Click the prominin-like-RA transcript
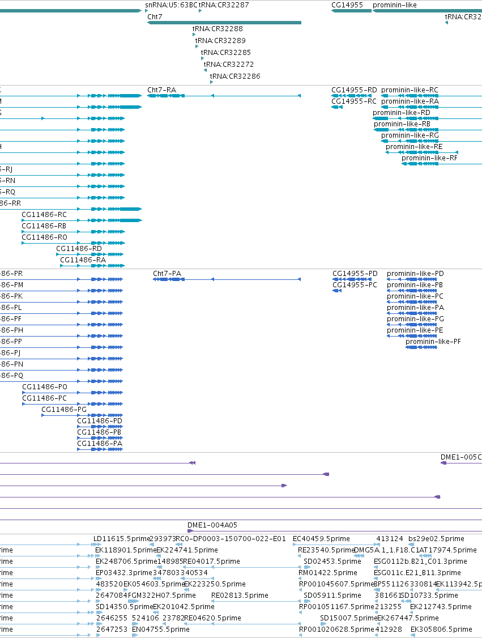Viewport: 482px width, 638px height. click(432, 108)
